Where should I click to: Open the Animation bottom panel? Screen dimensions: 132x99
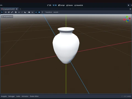(x=25, y=96)
